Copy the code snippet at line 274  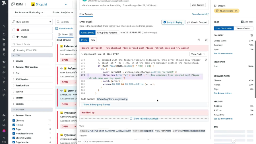[206, 60]
